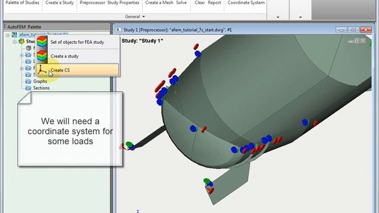Expand the first folder under gray cube item
379x213 pixels.
21,55
